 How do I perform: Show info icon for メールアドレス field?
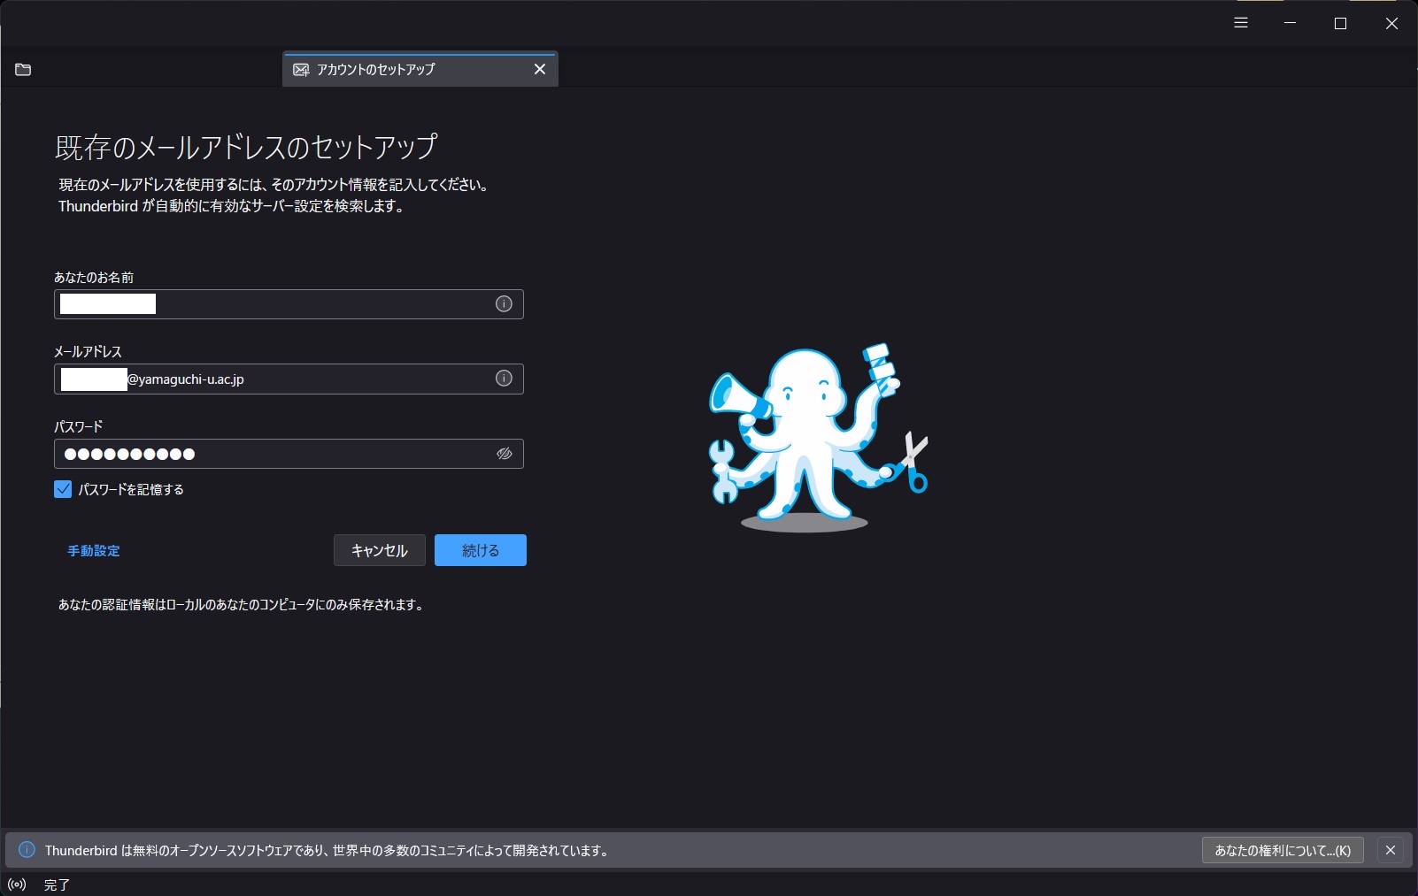pyautogui.click(x=504, y=379)
